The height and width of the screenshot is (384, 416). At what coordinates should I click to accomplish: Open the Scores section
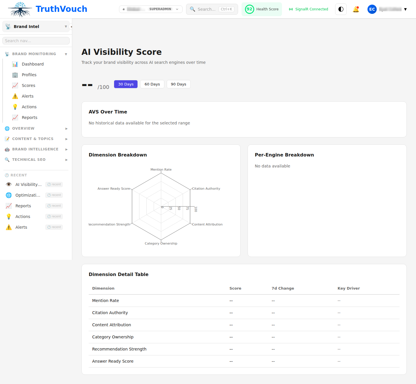28,85
